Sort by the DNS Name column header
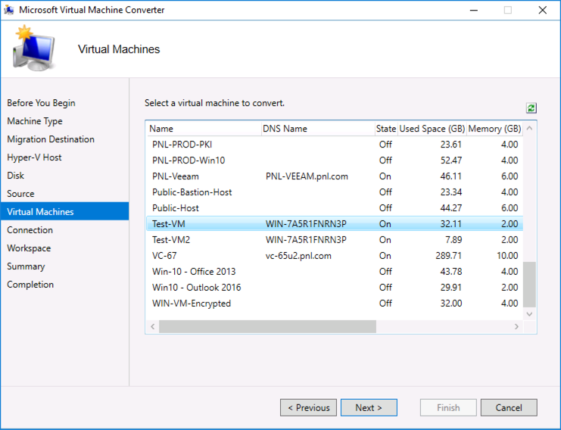The height and width of the screenshot is (430, 561). pyautogui.click(x=318, y=129)
